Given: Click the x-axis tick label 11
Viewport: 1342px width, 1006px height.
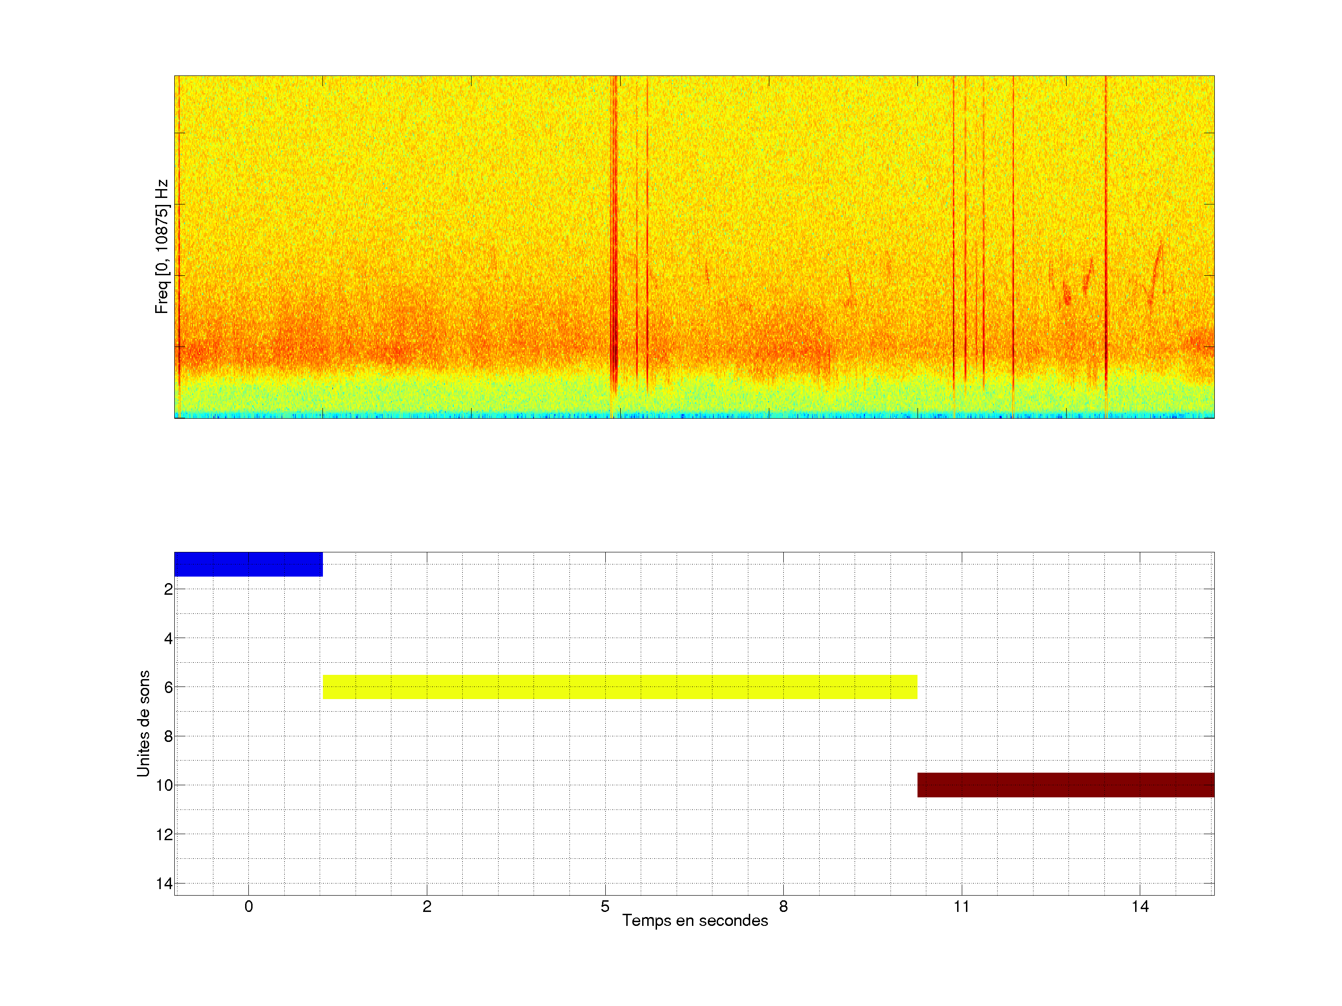Looking at the screenshot, I should tap(961, 906).
